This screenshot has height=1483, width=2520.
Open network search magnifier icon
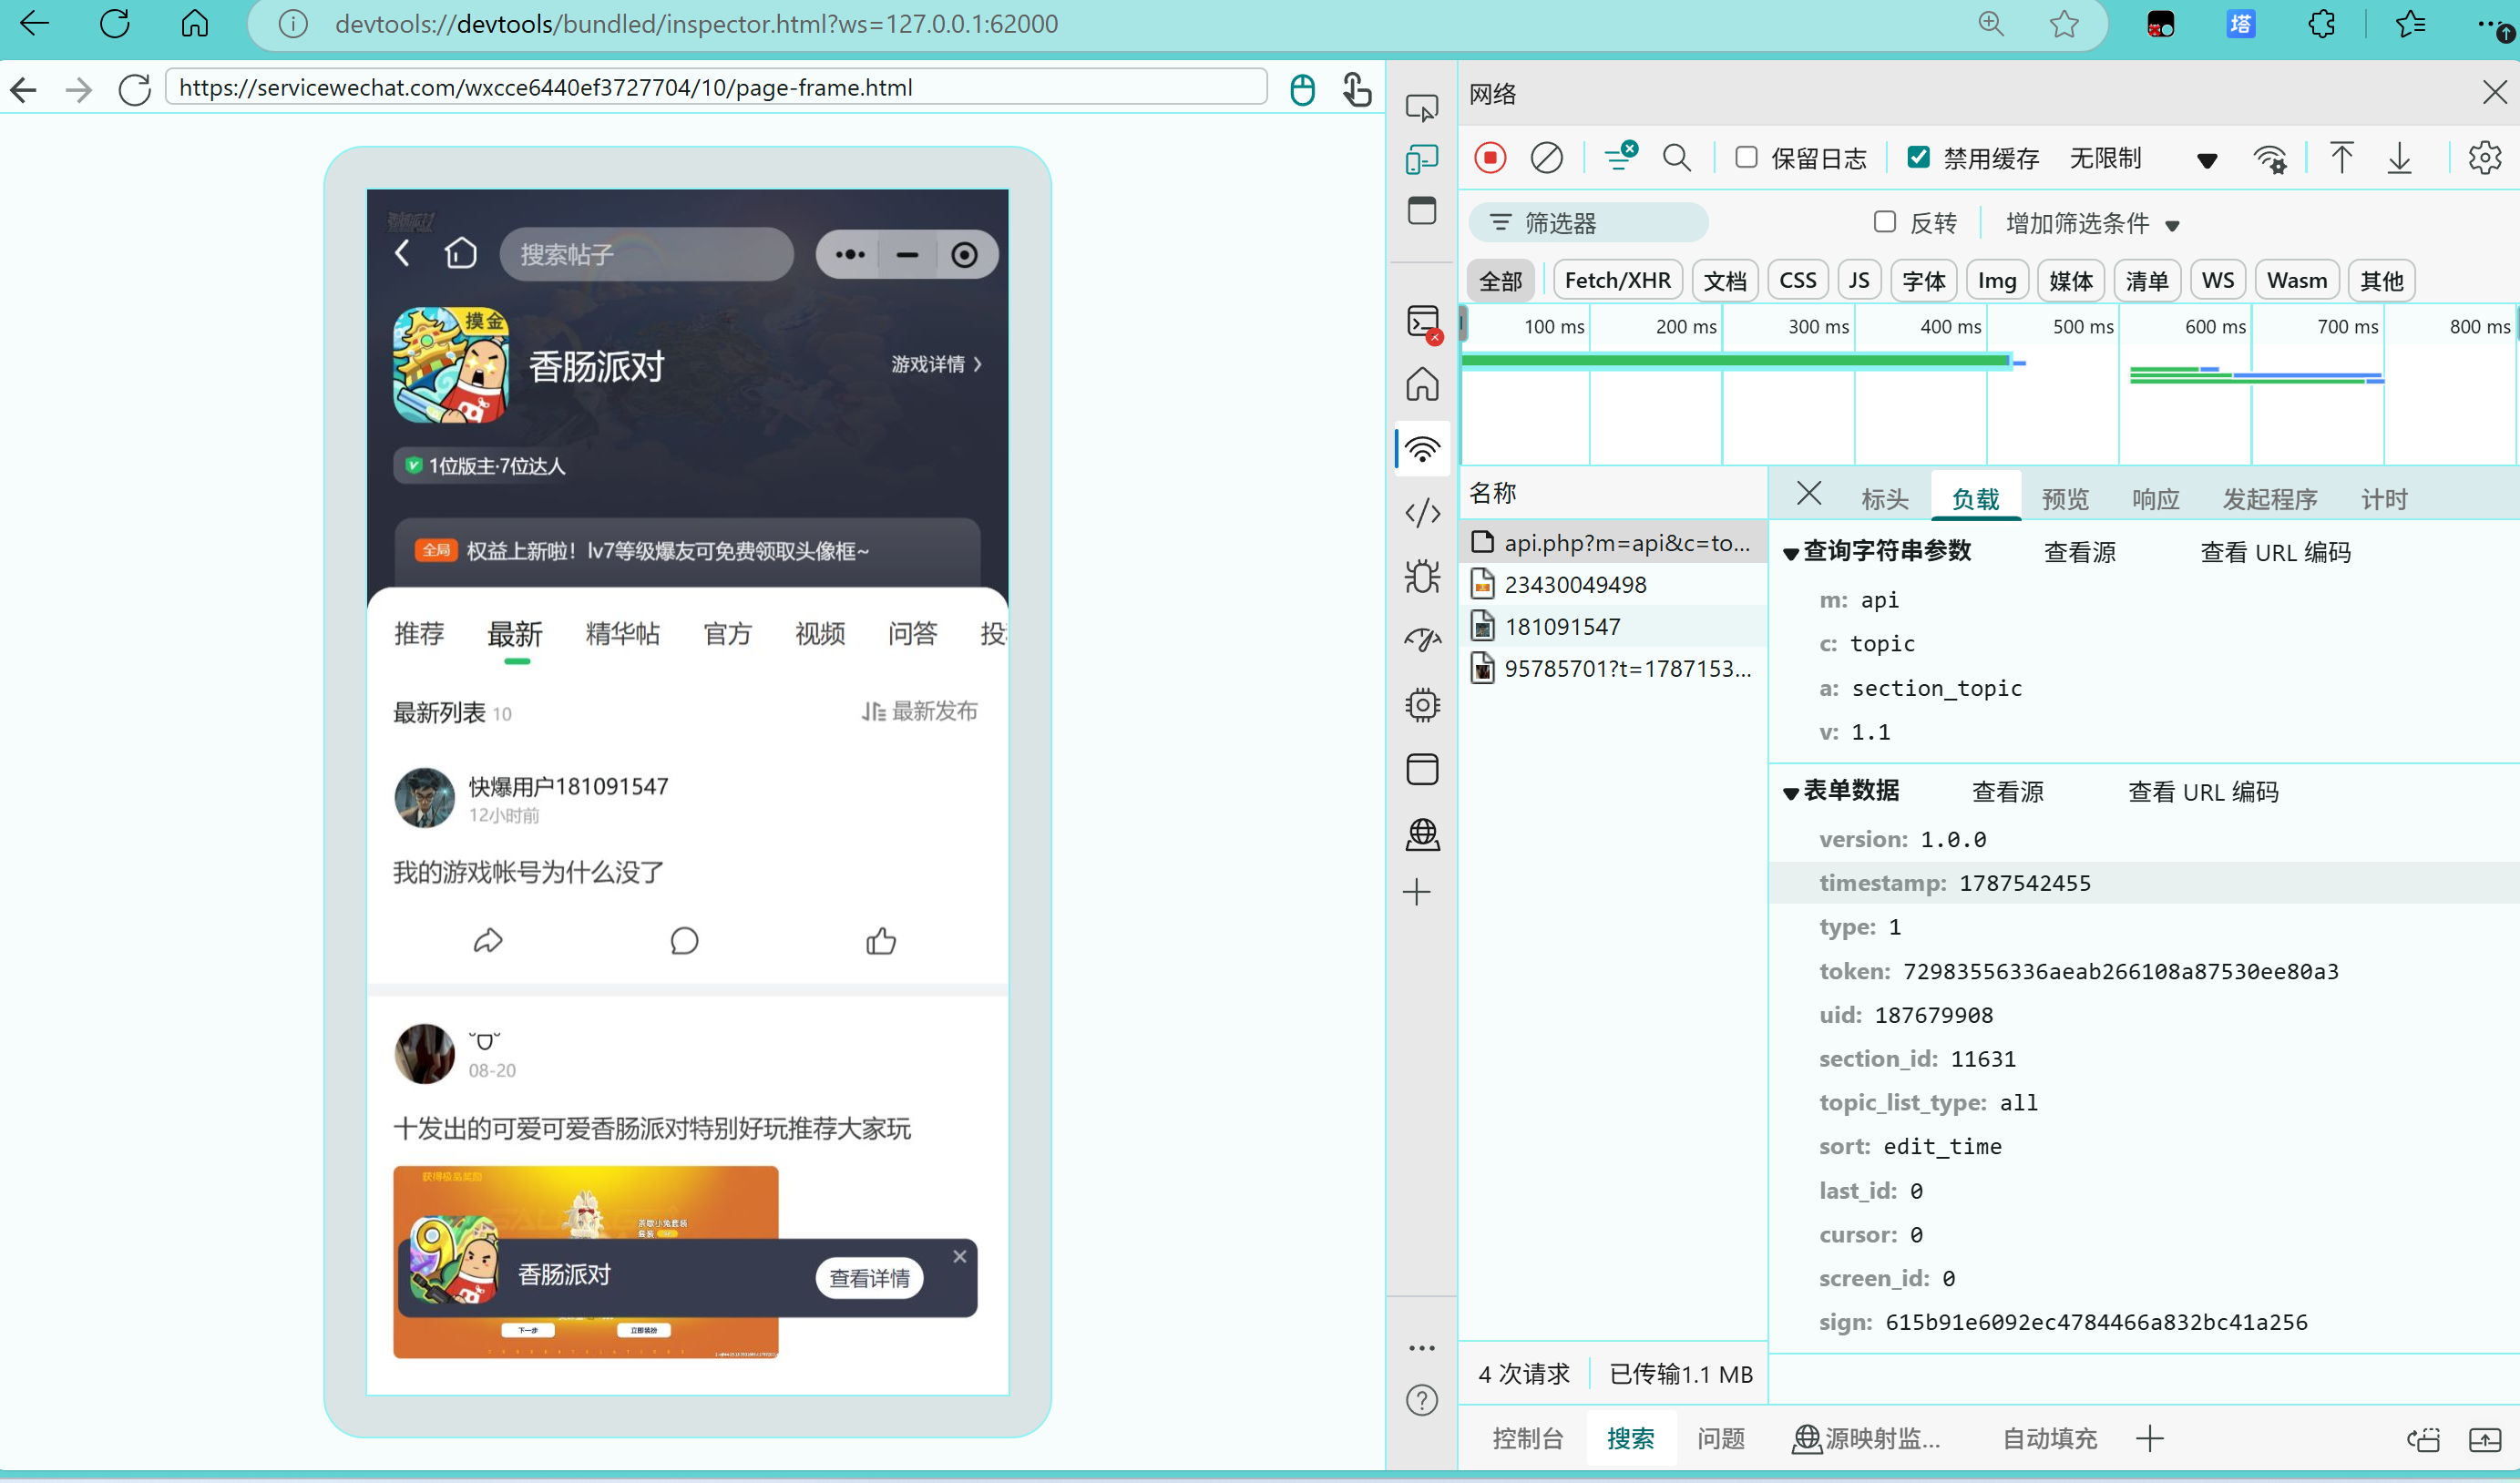coord(1677,158)
